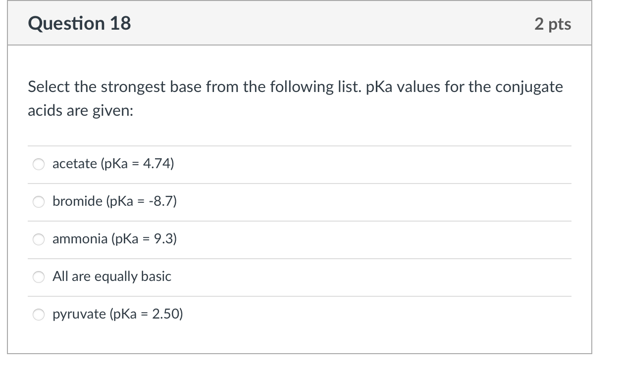Click the question prompt text
This screenshot has height=368, width=622.
click(x=295, y=98)
